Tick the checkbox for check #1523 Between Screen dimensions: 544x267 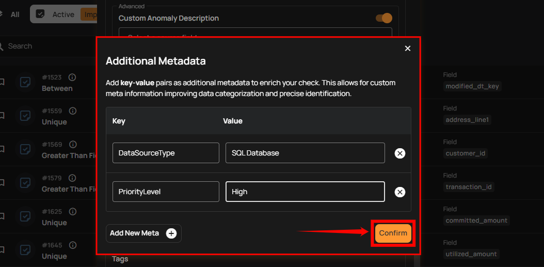(x=25, y=82)
